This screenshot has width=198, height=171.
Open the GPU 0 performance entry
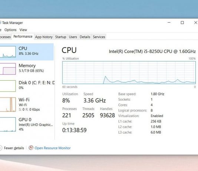click(x=27, y=124)
